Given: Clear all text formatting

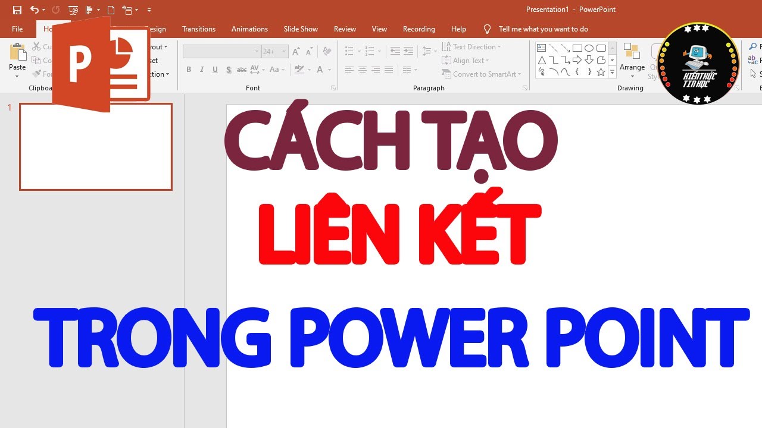Looking at the screenshot, I should 327,52.
